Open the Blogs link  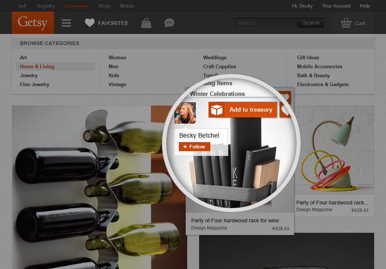104,6
